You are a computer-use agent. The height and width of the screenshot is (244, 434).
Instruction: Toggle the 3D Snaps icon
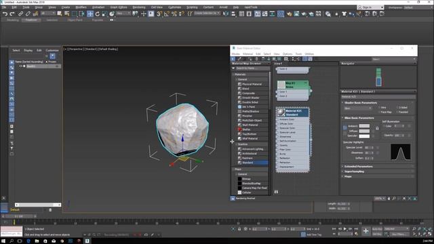[159, 14]
